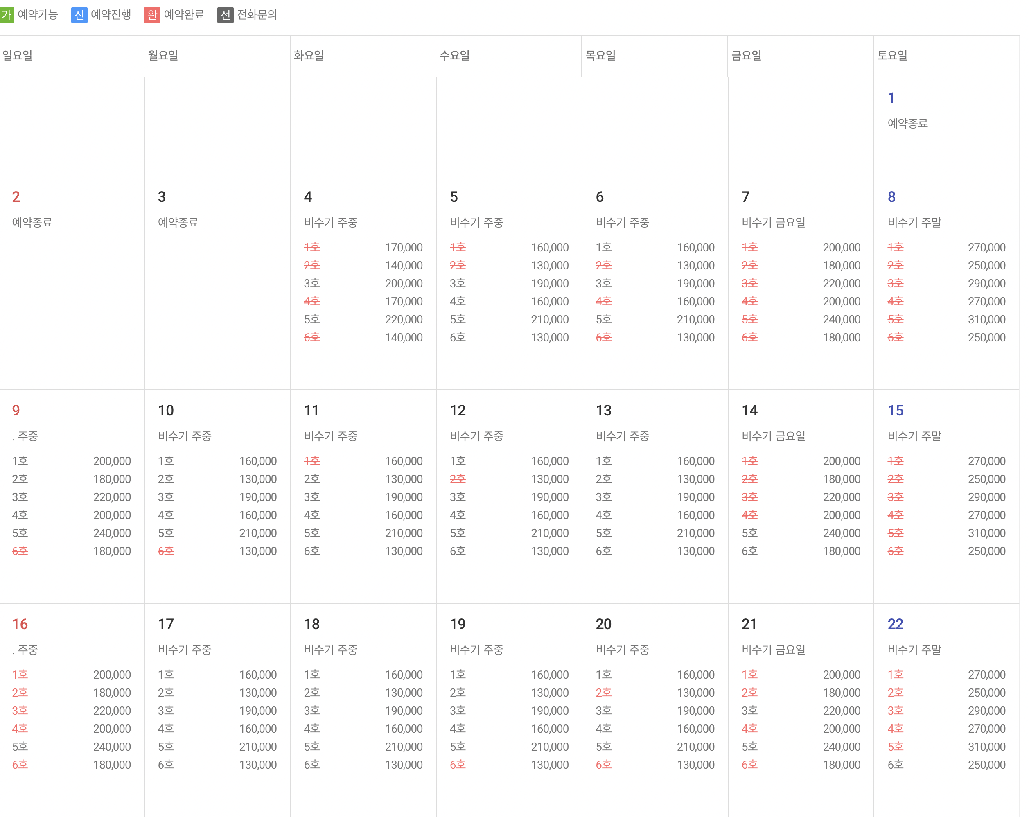The image size is (1029, 817).
Task: Click crossed-out 2호 on Thursday the 20th
Action: [x=604, y=693]
